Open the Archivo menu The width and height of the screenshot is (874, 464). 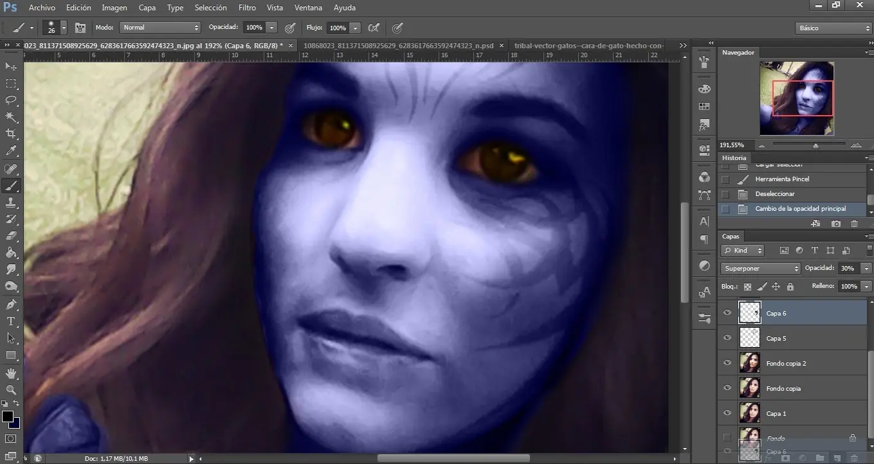tap(42, 8)
